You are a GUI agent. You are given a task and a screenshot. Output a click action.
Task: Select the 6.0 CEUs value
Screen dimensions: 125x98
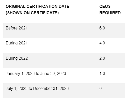pos(102,28)
